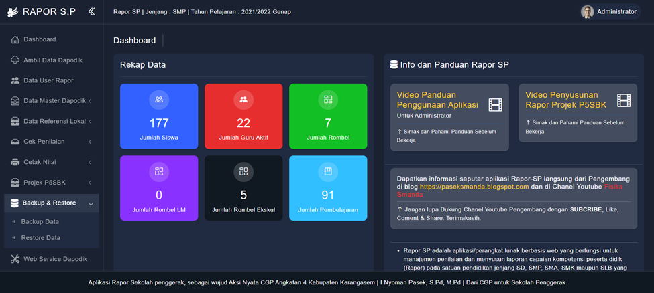This screenshot has height=293, width=654.
Task: Click the Web Service Dapodik tools icon
Action: (x=15, y=259)
